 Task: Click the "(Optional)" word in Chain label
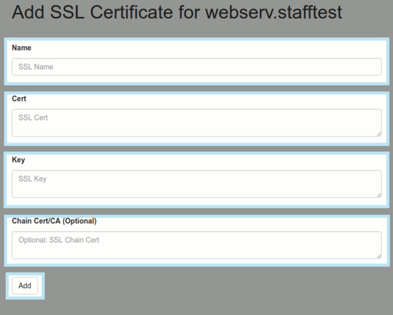click(84, 221)
